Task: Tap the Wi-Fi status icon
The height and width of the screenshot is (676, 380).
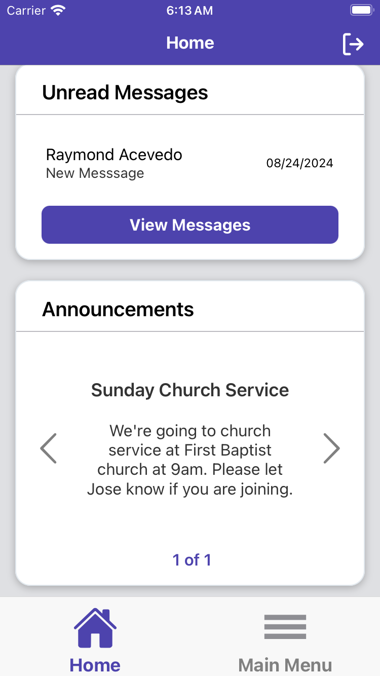Action: (x=59, y=11)
